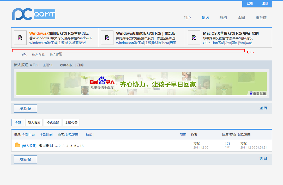Click the 注册 register button
Screen dimensions: 283x185
coord(264,3)
